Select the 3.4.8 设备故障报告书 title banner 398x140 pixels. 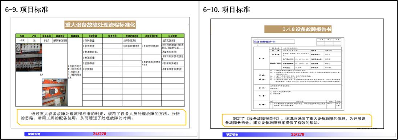pos(299,29)
